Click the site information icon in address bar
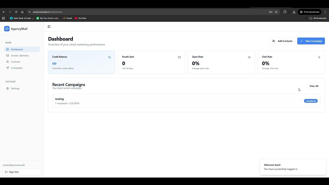The height and width of the screenshot is (185, 329). (x=30, y=12)
